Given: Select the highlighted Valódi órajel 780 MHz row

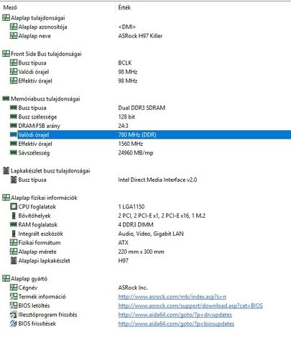Looking at the screenshot, I should pos(154,134).
